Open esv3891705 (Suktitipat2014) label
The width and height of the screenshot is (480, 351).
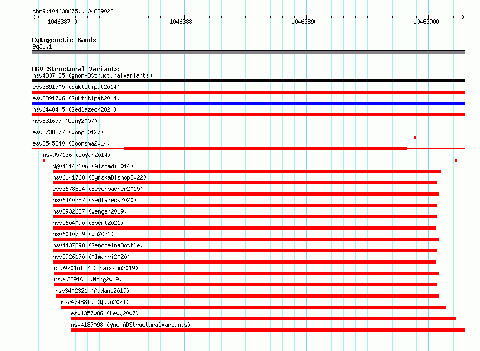coord(76,87)
